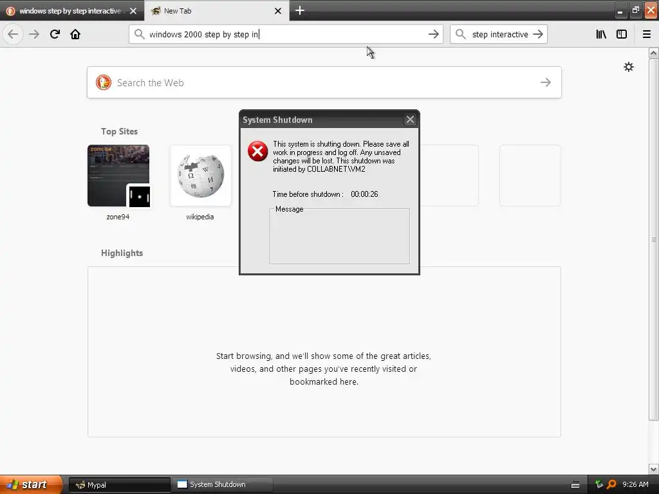Go back using the browser back arrow
Screen dimensions: 659x494
pos(13,34)
